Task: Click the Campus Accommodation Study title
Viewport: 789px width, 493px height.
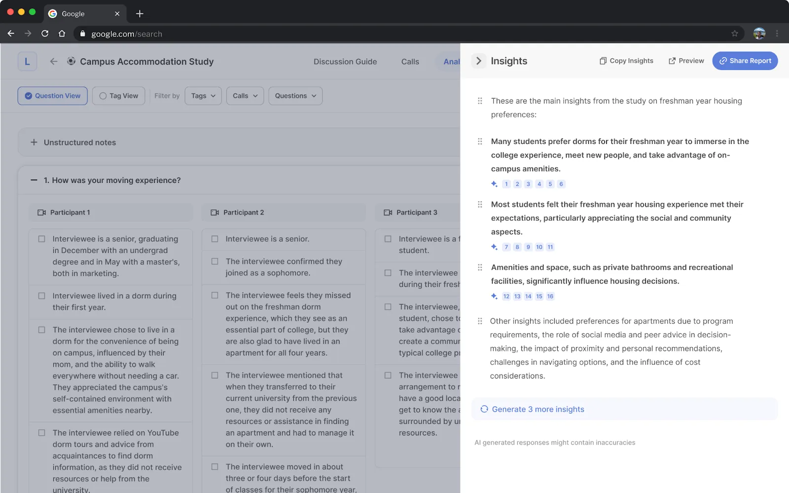Action: [147, 62]
